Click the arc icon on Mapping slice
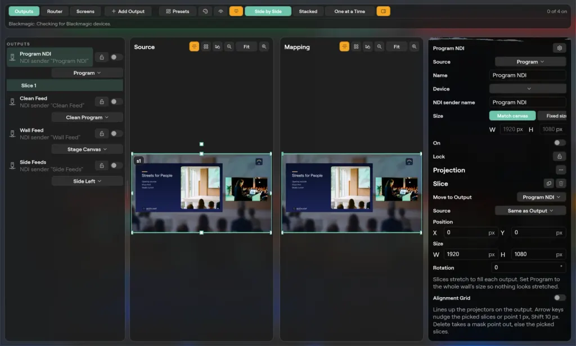 pos(409,162)
